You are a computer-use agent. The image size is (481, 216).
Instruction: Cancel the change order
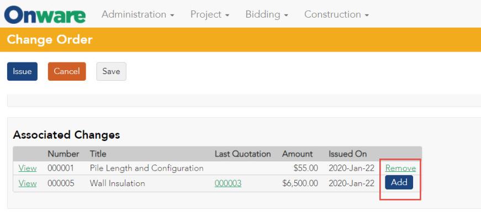[67, 71]
